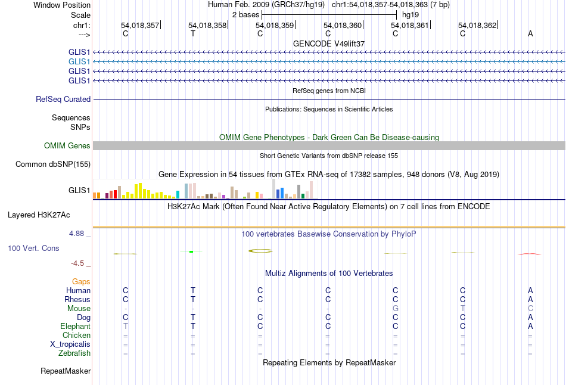Click the Sequences track label
This screenshot has height=385, width=566.
pos(71,118)
